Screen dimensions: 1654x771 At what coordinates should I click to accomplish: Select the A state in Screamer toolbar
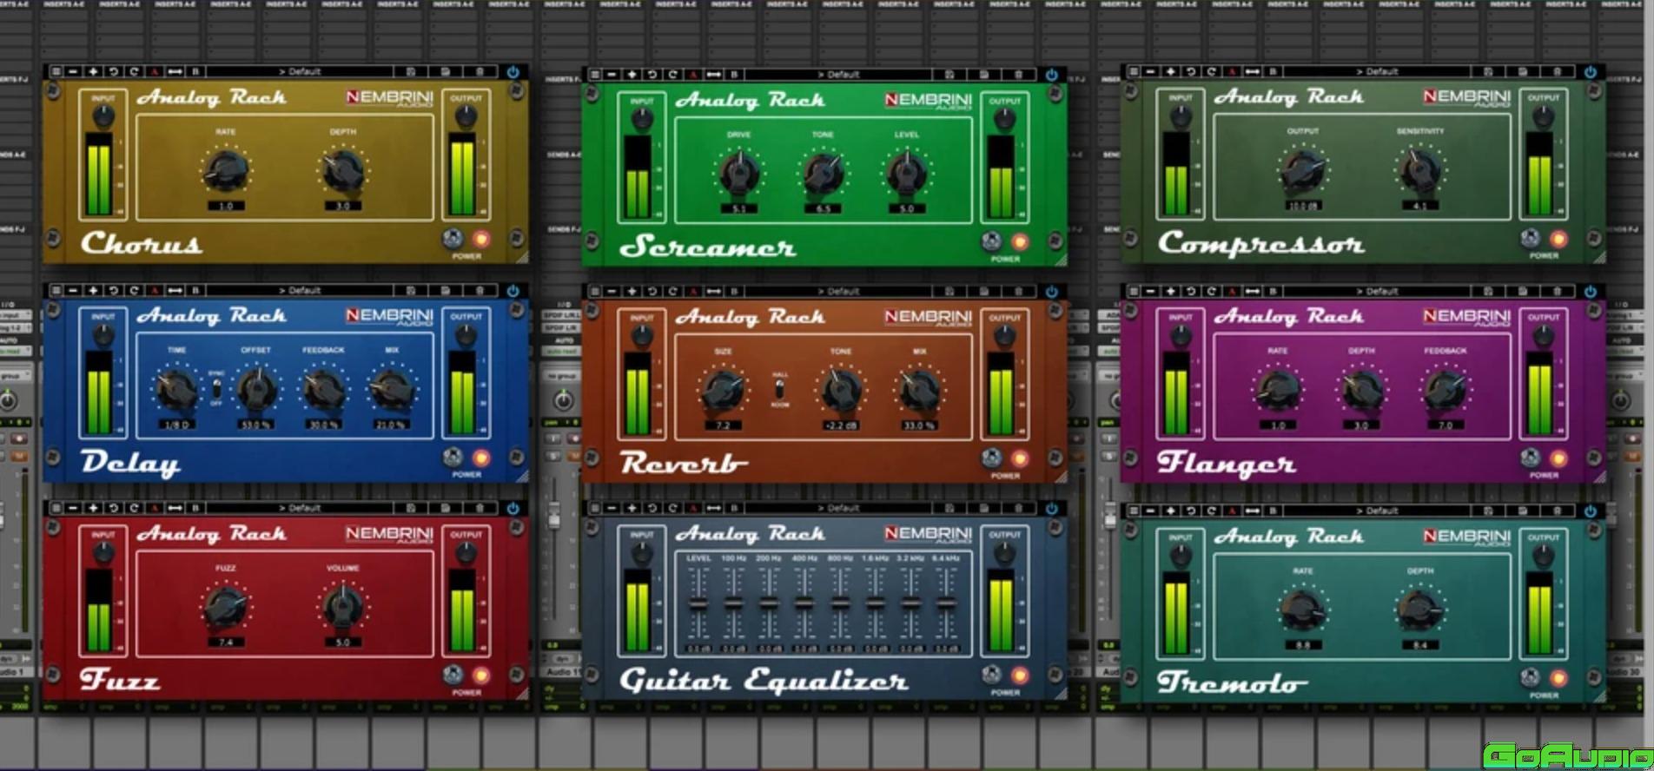tap(693, 75)
